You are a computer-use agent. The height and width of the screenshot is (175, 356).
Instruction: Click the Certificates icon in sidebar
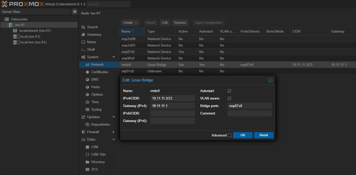[x=87, y=72]
